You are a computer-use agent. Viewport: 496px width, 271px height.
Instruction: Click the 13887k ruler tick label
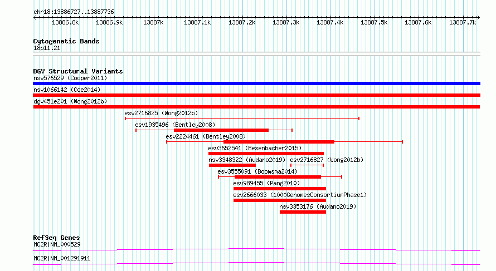click(153, 22)
